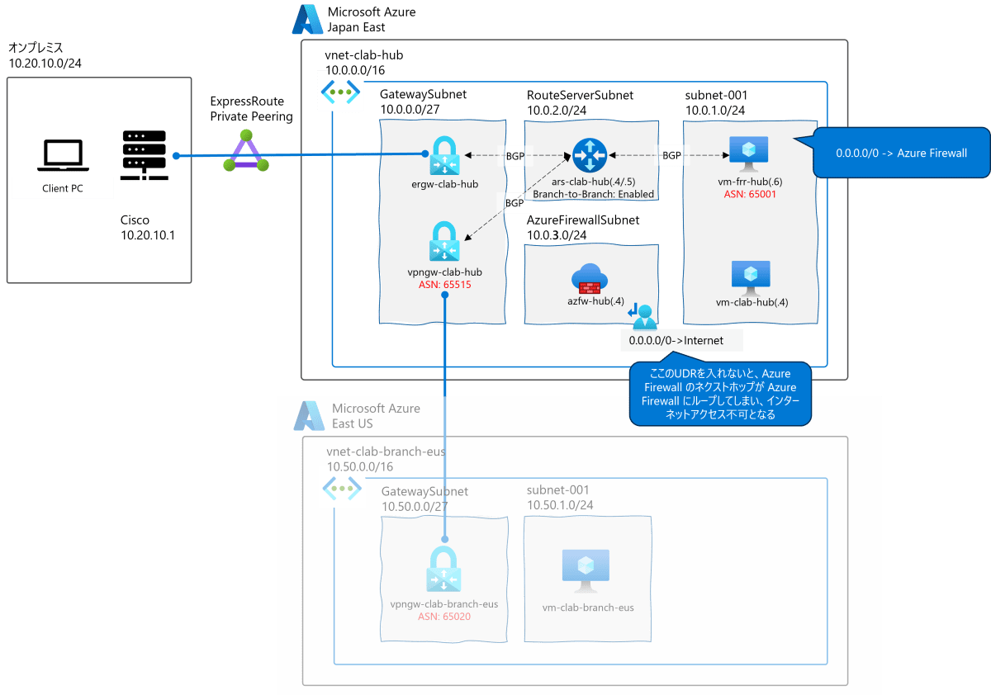
Task: Select the vnet-clab-branch-eus network icon
Action: [x=342, y=488]
